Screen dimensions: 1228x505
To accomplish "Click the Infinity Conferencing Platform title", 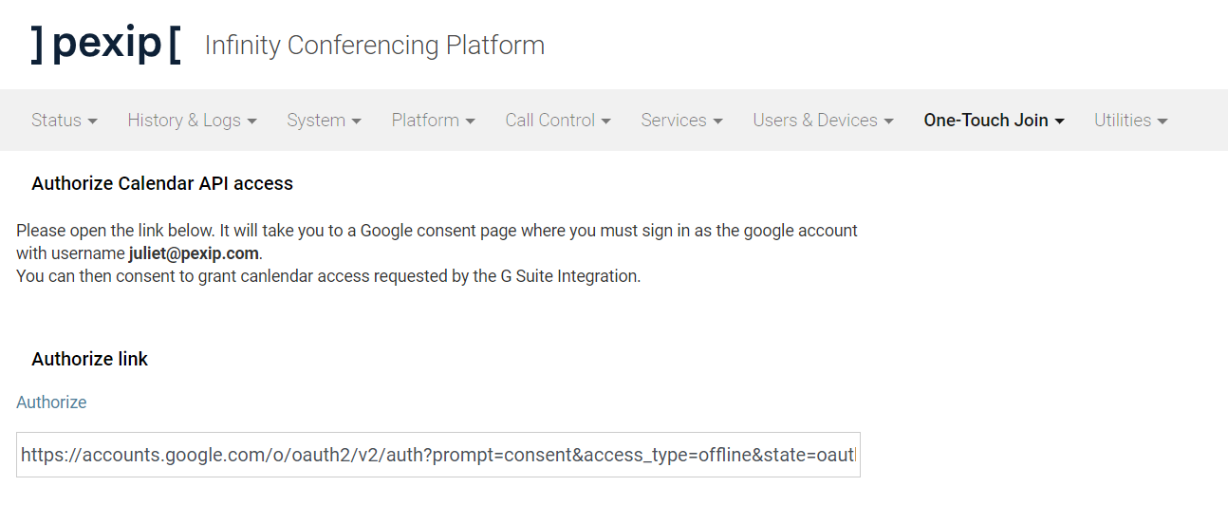I will tap(374, 46).
